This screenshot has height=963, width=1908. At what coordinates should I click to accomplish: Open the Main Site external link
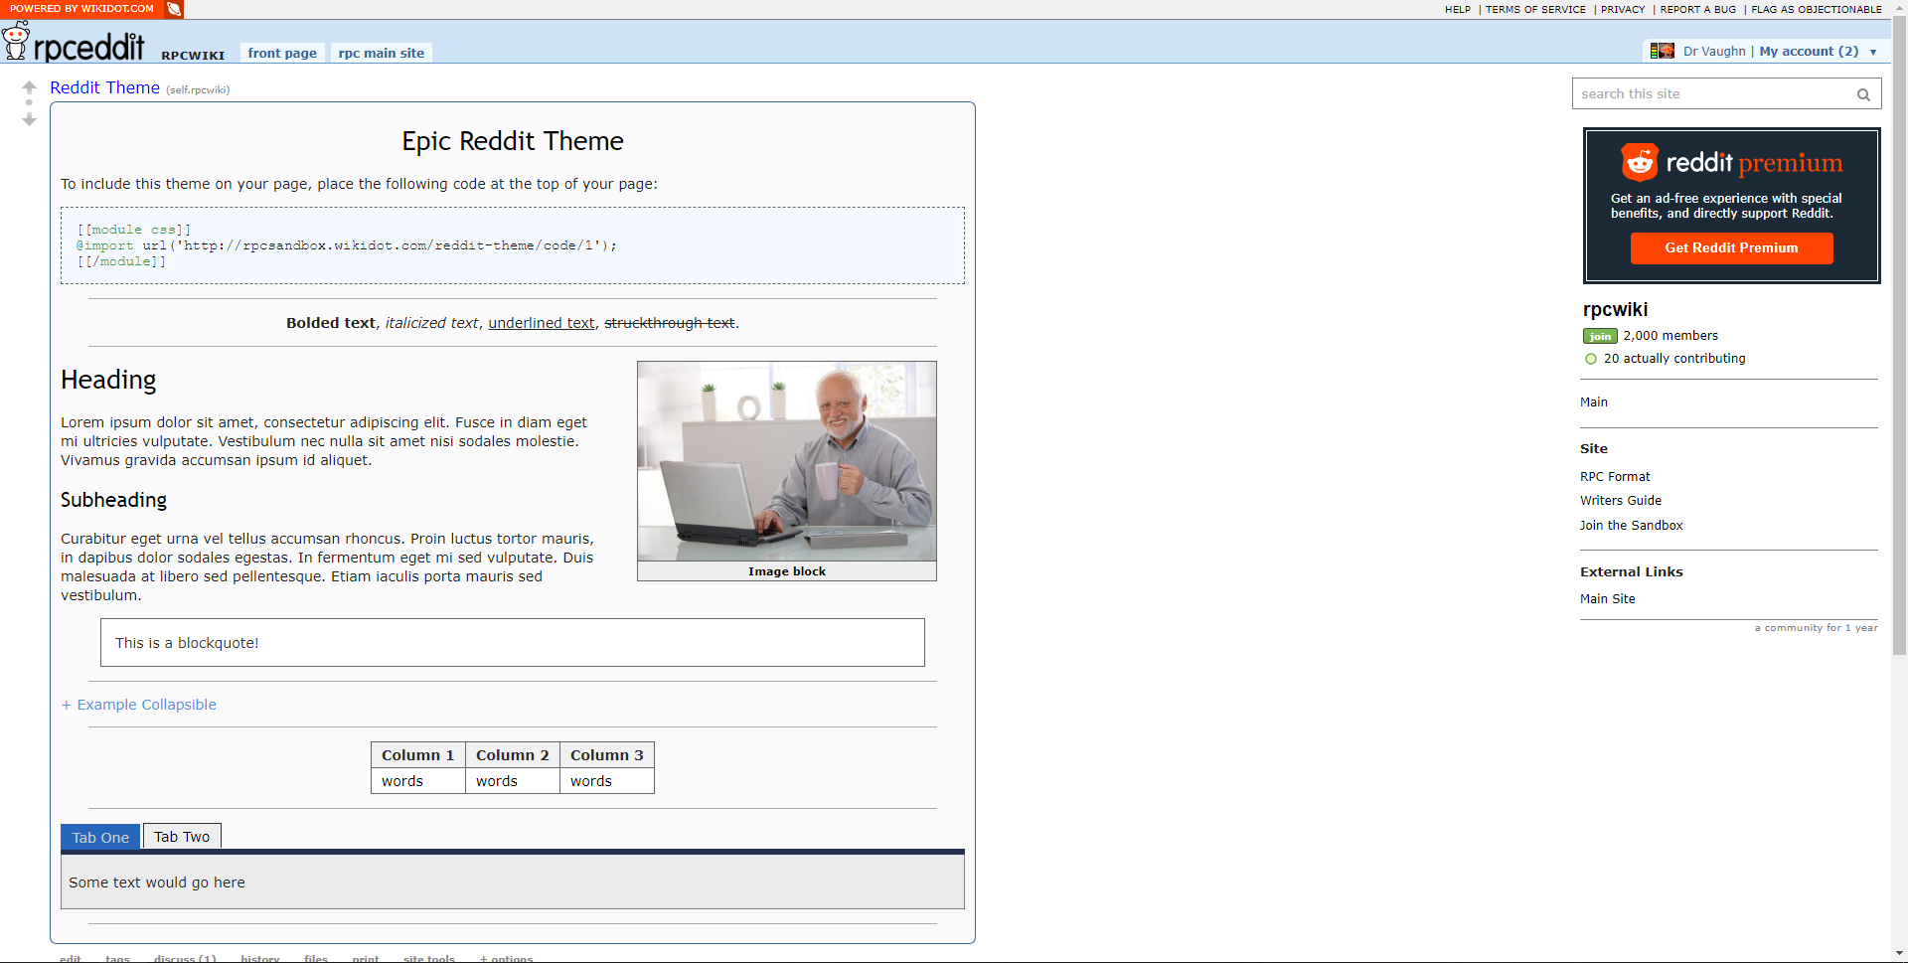point(1607,599)
